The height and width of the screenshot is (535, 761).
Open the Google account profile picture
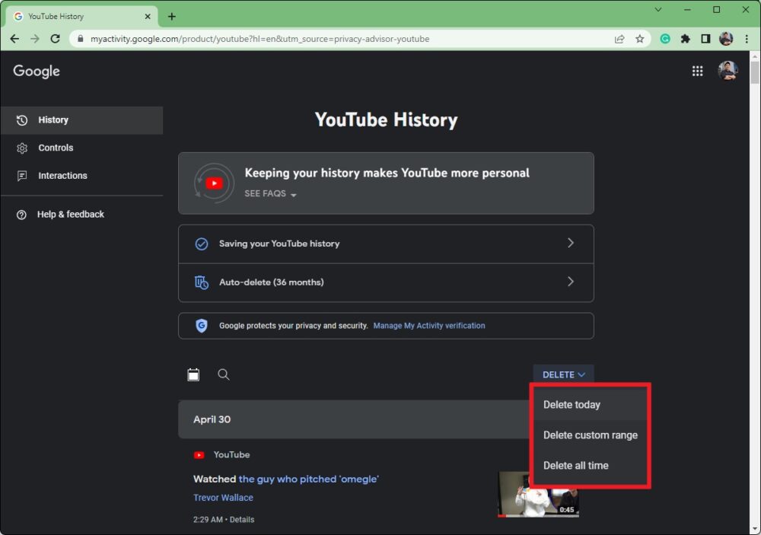click(728, 71)
